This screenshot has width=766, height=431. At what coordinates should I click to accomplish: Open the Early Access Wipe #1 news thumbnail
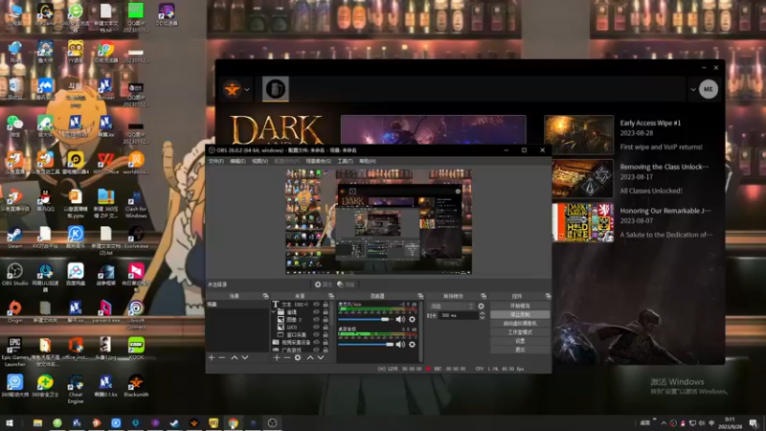(578, 135)
